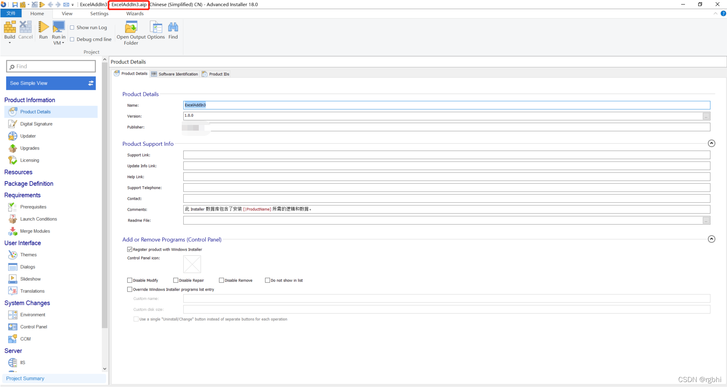Expand the Package Definition group
Image resolution: width=727 pixels, height=387 pixels.
[29, 184]
